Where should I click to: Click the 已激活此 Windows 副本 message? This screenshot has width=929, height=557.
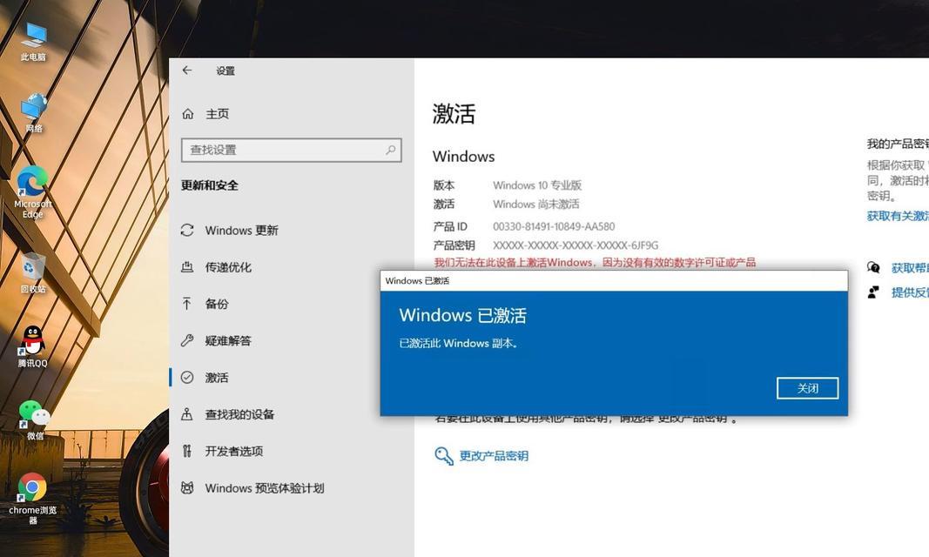coord(458,343)
